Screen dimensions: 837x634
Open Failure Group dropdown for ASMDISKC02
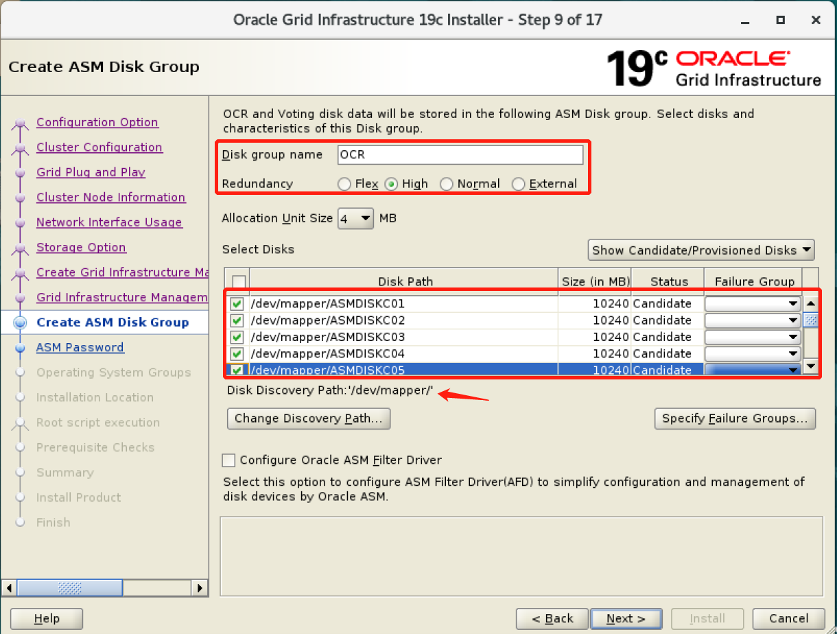click(753, 320)
